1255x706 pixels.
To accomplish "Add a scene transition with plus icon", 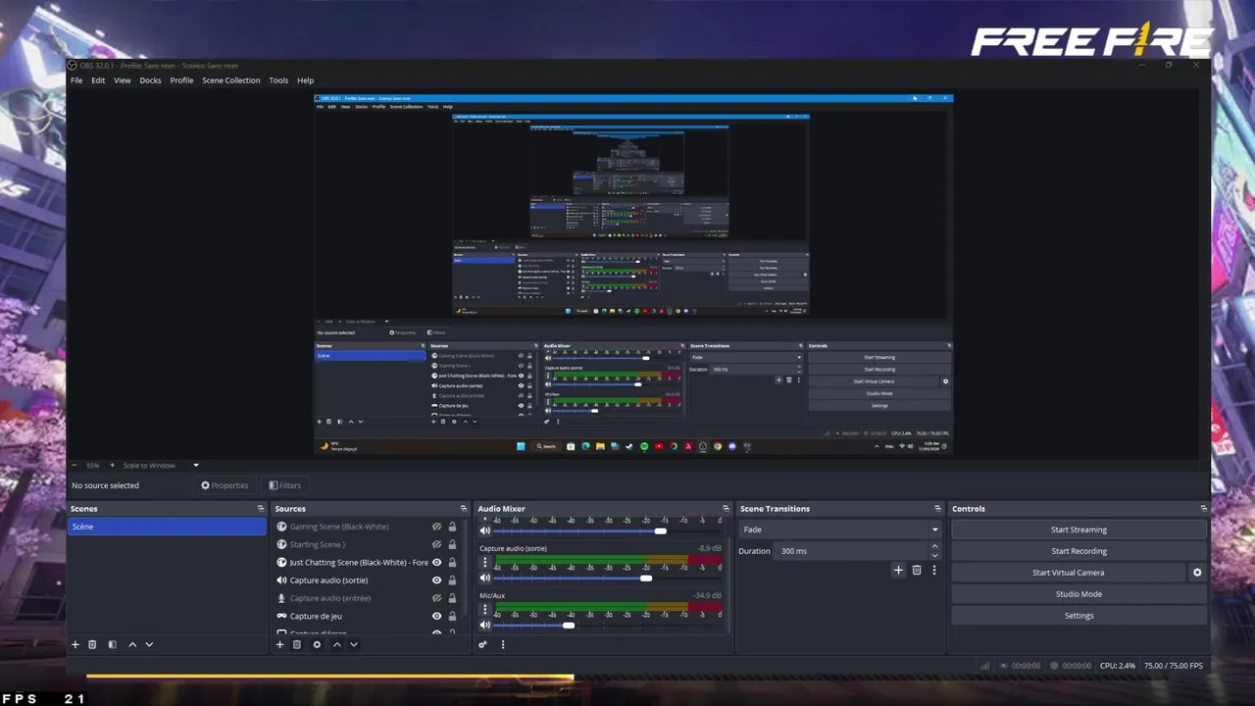I will 898,570.
